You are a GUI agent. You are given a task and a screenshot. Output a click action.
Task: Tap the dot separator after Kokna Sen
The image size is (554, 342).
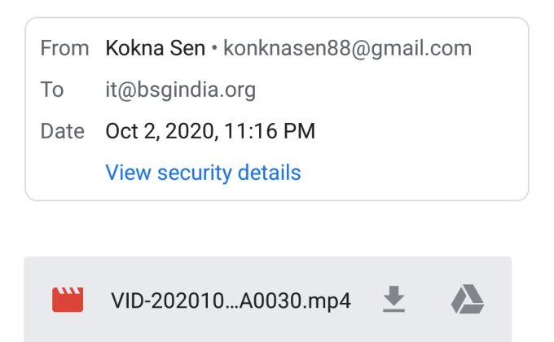pyautogui.click(x=214, y=49)
